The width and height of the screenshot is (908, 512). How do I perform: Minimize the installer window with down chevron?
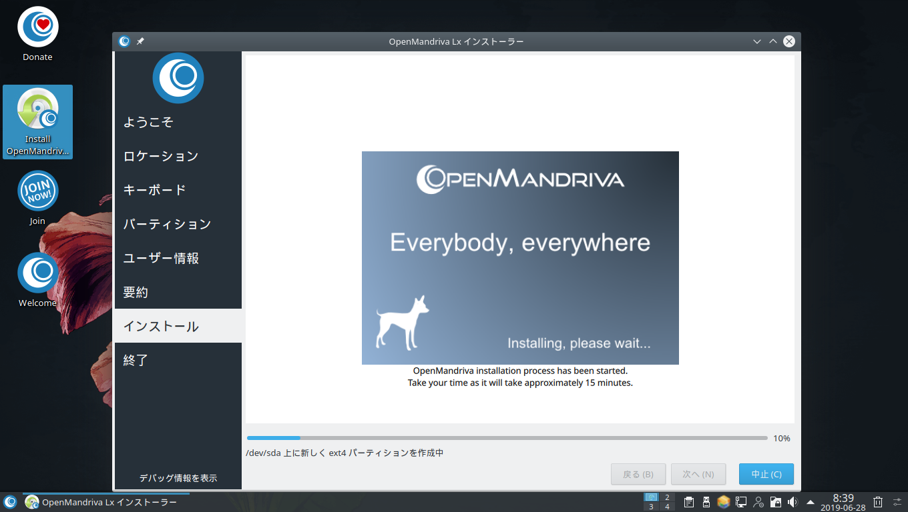[x=757, y=41]
